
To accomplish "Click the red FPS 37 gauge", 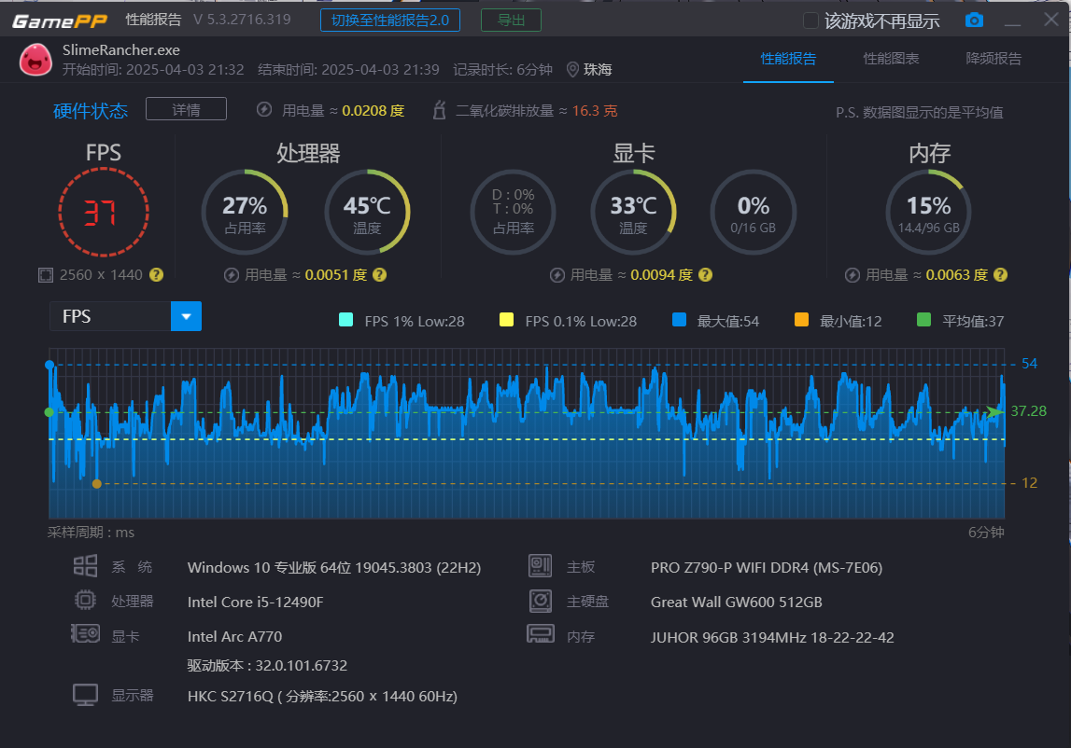I will [103, 213].
